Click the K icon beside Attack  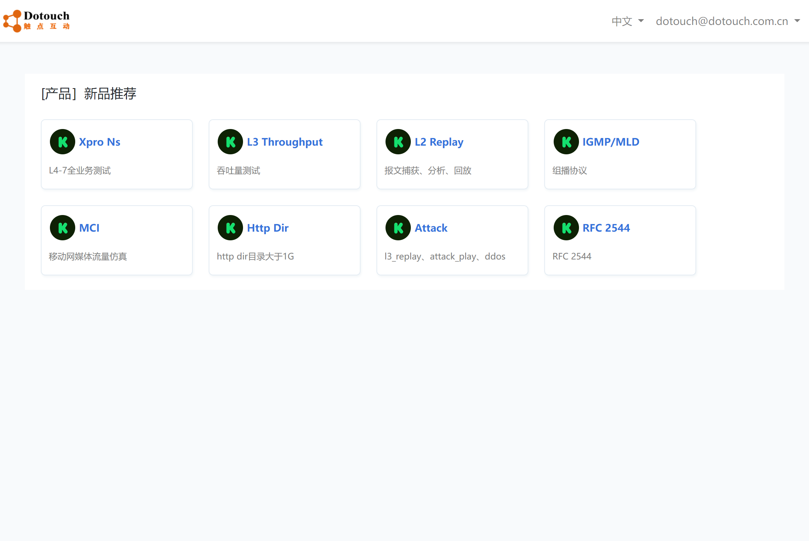pyautogui.click(x=398, y=228)
